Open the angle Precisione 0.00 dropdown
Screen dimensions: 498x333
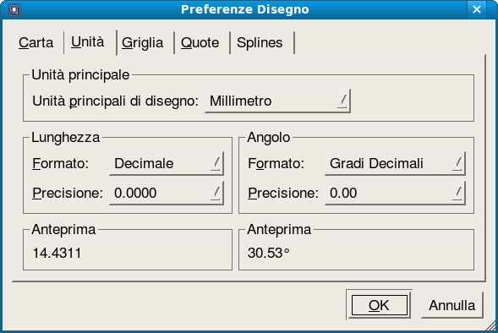[395, 193]
